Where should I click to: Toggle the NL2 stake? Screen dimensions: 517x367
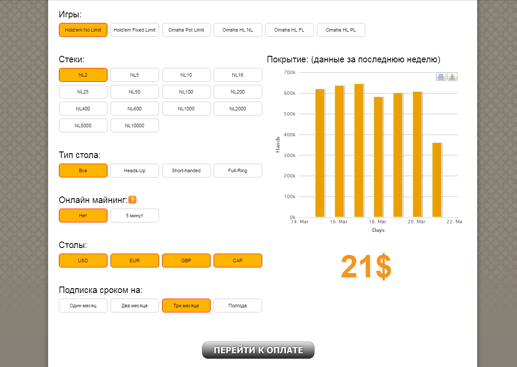(83, 75)
